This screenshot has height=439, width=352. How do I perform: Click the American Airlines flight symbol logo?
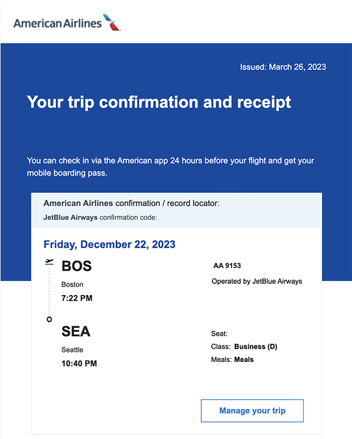point(111,22)
